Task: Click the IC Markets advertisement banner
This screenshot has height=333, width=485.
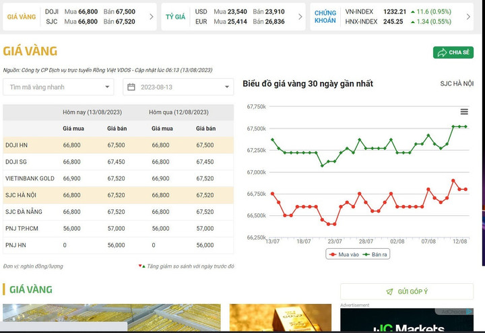Action: click(x=406, y=322)
